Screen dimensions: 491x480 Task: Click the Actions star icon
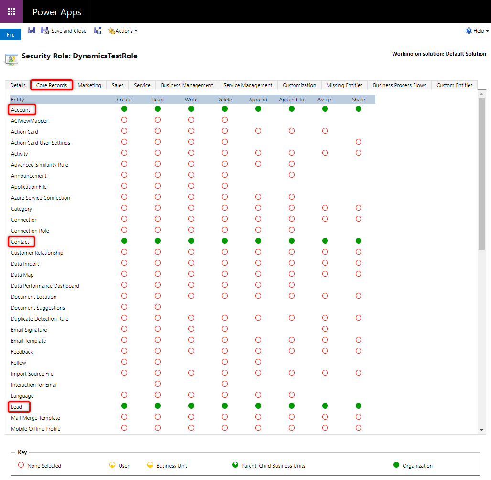click(x=111, y=31)
